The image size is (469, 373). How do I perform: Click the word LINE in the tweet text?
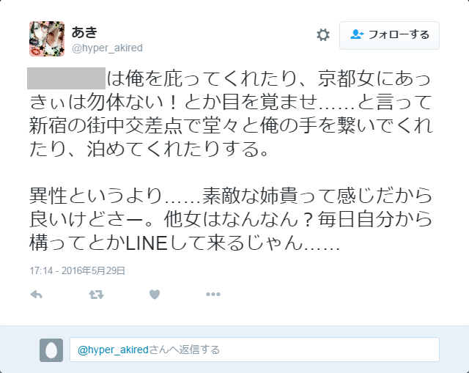click(x=147, y=243)
